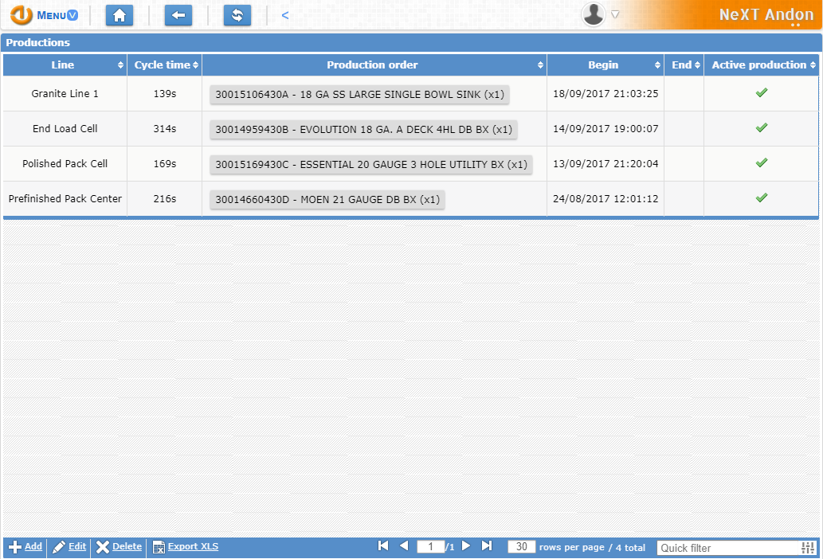
Task: Toggle Polished Pack Cell active production check
Action: click(760, 164)
